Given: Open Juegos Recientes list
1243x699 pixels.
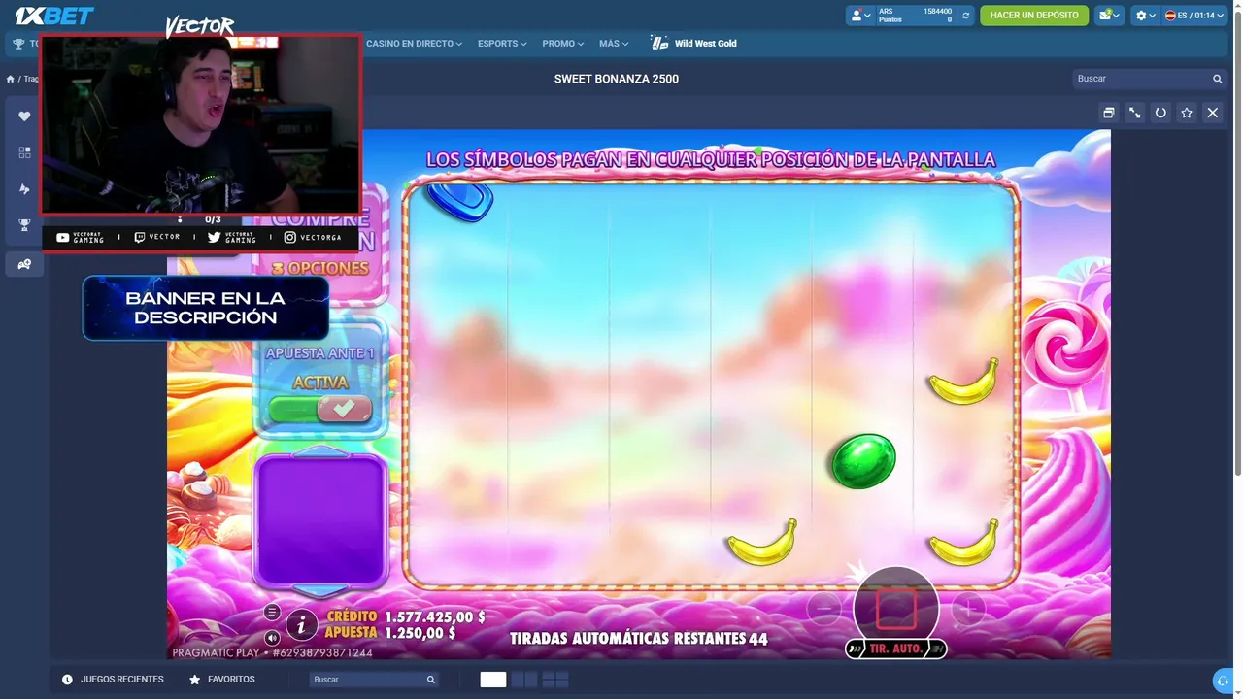Looking at the screenshot, I should pos(113,680).
